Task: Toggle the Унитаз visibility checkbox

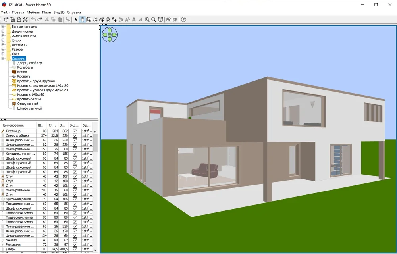Action: coord(75,240)
